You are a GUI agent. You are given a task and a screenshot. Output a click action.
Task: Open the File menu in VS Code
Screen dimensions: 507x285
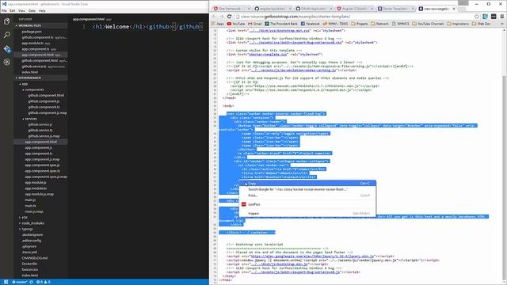[x=4, y=10]
